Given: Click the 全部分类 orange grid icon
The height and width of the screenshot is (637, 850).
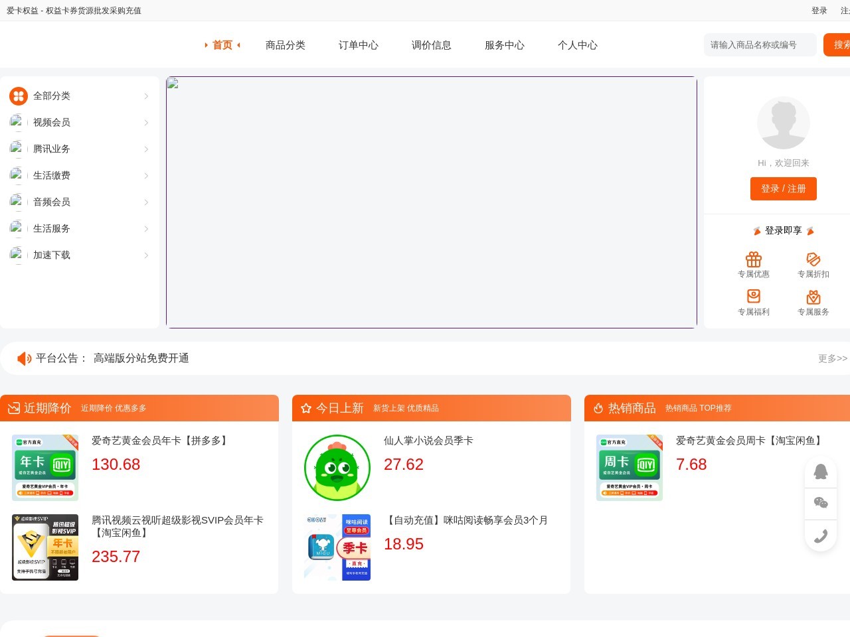Looking at the screenshot, I should pyautogui.click(x=19, y=96).
